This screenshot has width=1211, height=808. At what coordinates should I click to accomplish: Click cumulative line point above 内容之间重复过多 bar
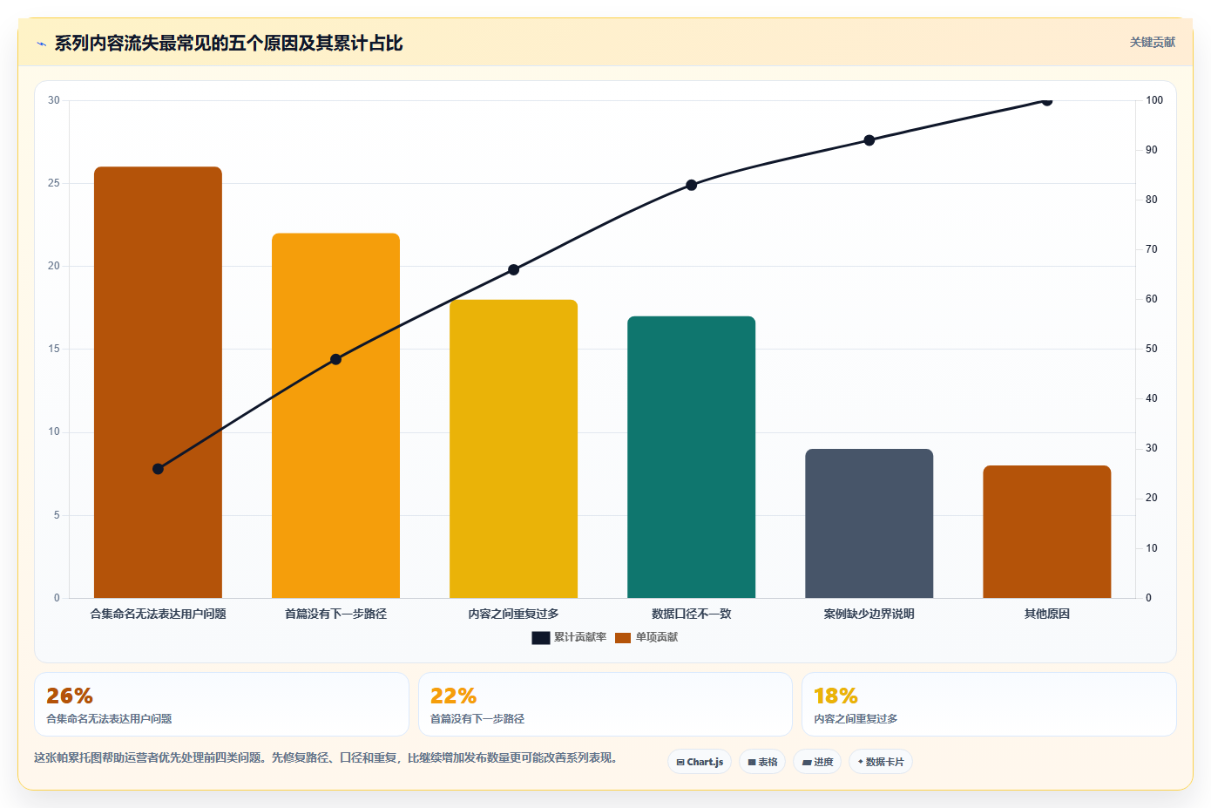(513, 269)
